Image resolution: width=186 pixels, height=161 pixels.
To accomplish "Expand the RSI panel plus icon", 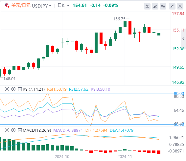I will 20,89.
